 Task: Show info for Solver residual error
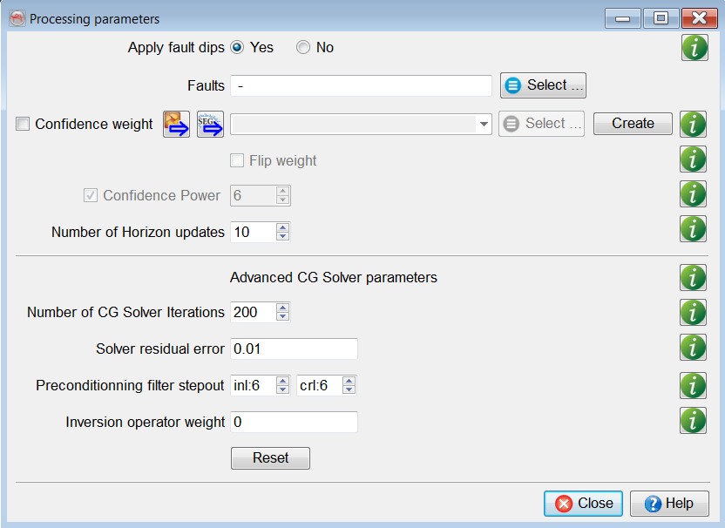[x=692, y=347]
